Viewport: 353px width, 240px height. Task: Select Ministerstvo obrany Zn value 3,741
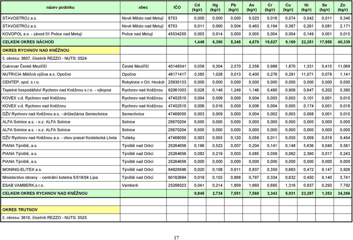pos(345,178)
